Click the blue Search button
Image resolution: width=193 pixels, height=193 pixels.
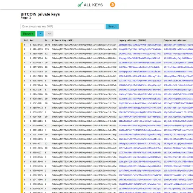point(112,26)
